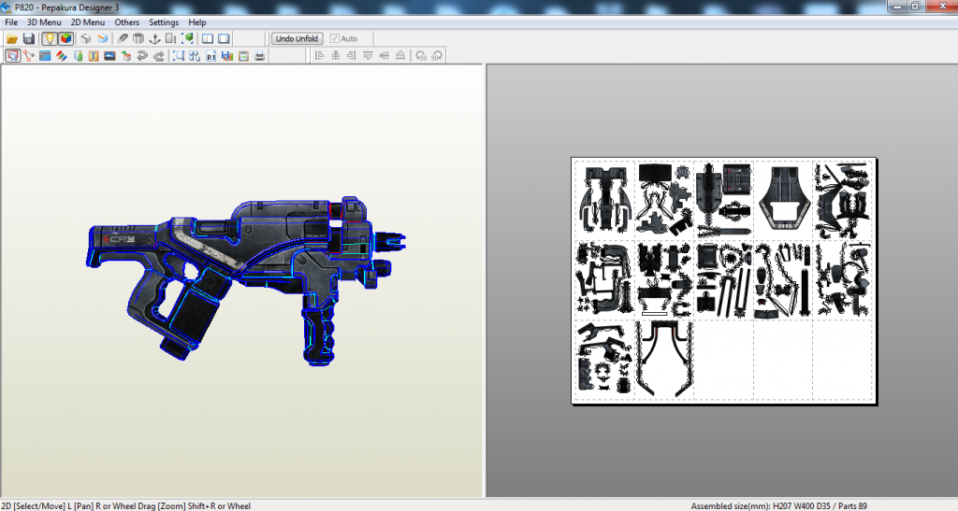Click the U-shaped part on last page
Image resolution: width=958 pixels, height=511 pixels.
click(x=664, y=360)
